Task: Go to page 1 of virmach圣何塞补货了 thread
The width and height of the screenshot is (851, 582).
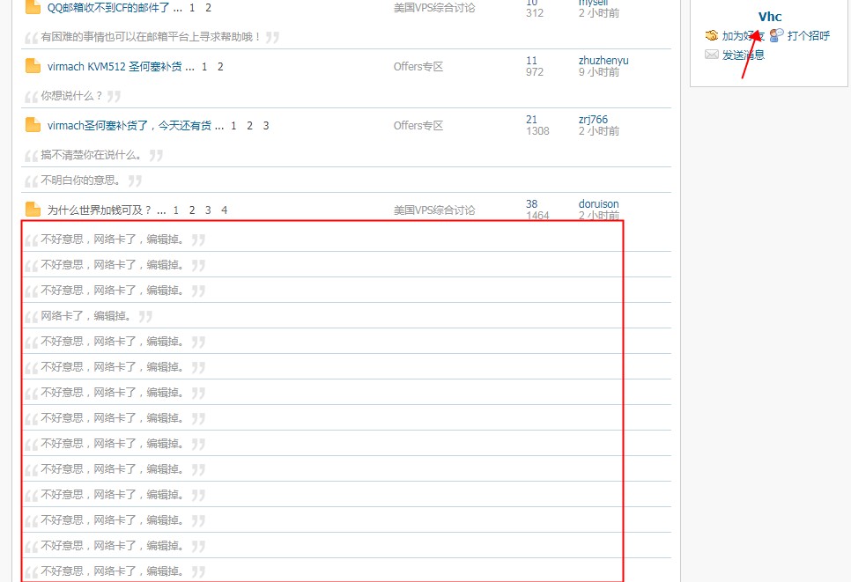Action: point(233,126)
